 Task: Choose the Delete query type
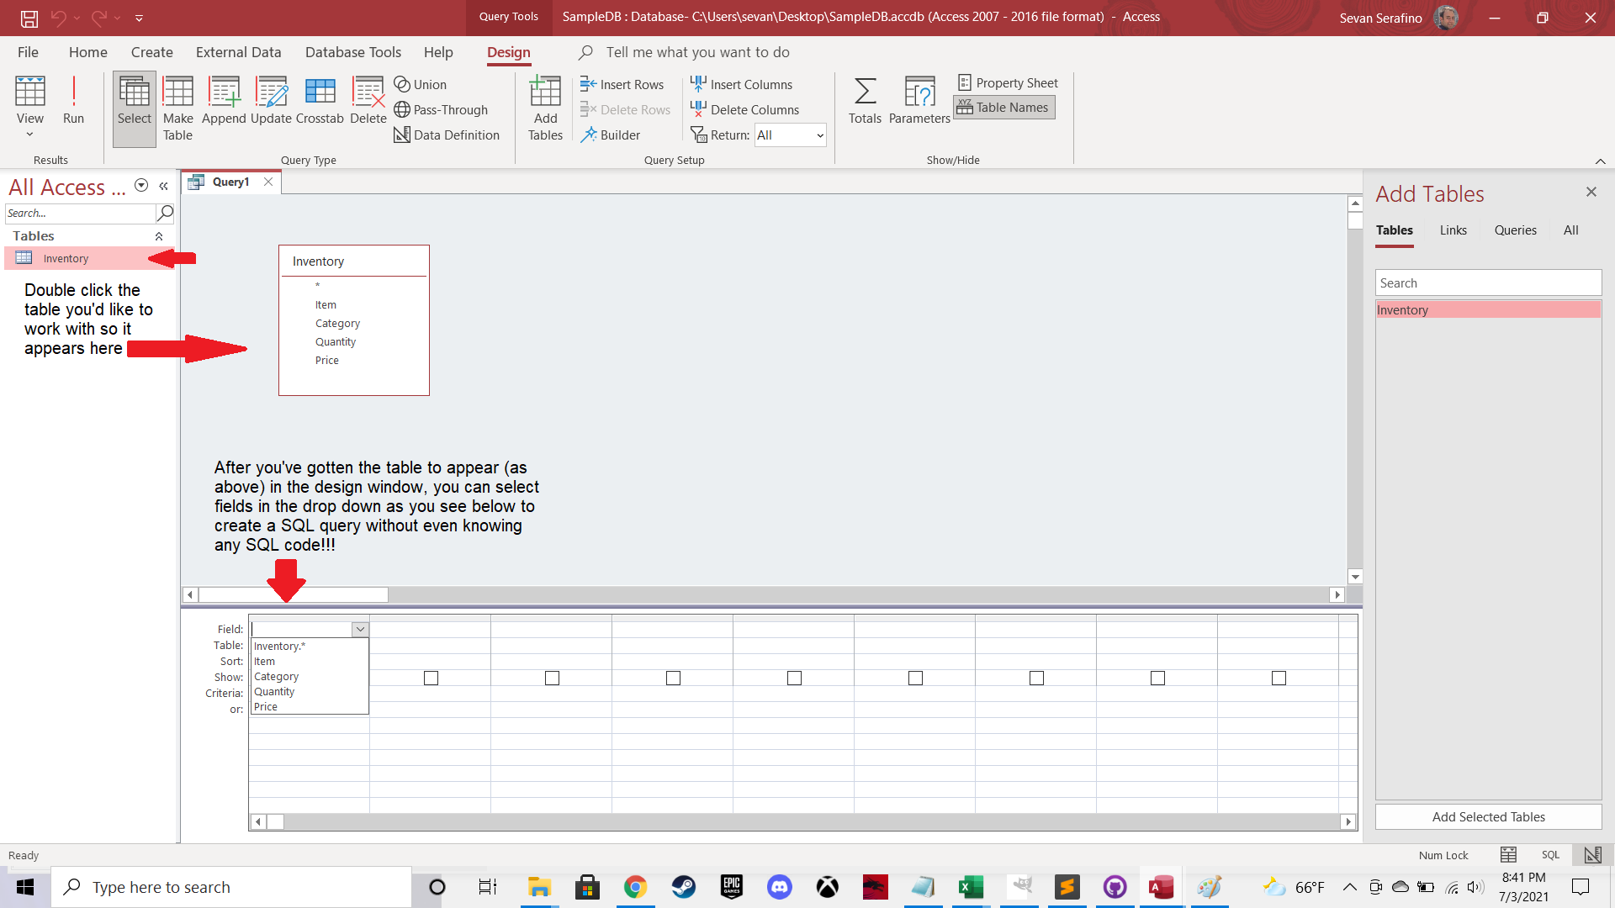[368, 101]
